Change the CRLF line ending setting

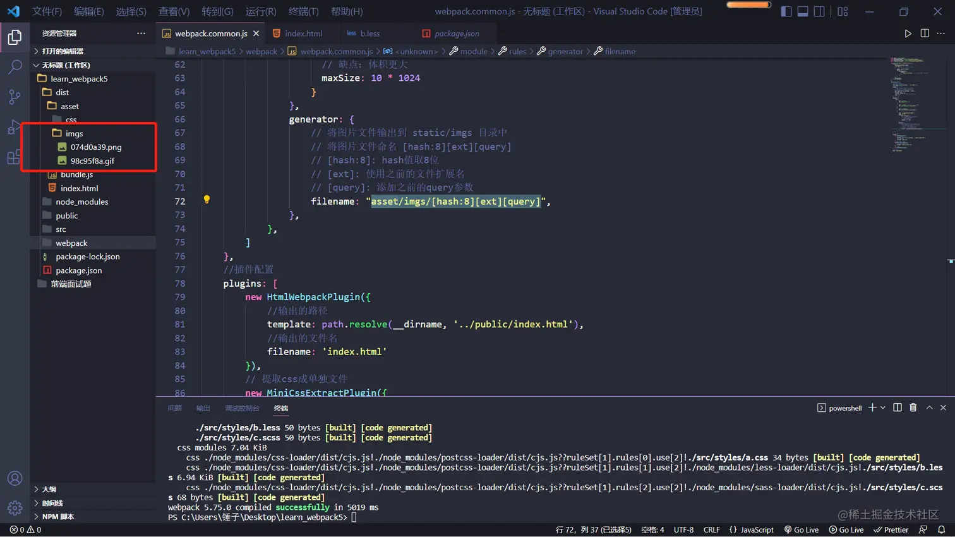[711, 530]
